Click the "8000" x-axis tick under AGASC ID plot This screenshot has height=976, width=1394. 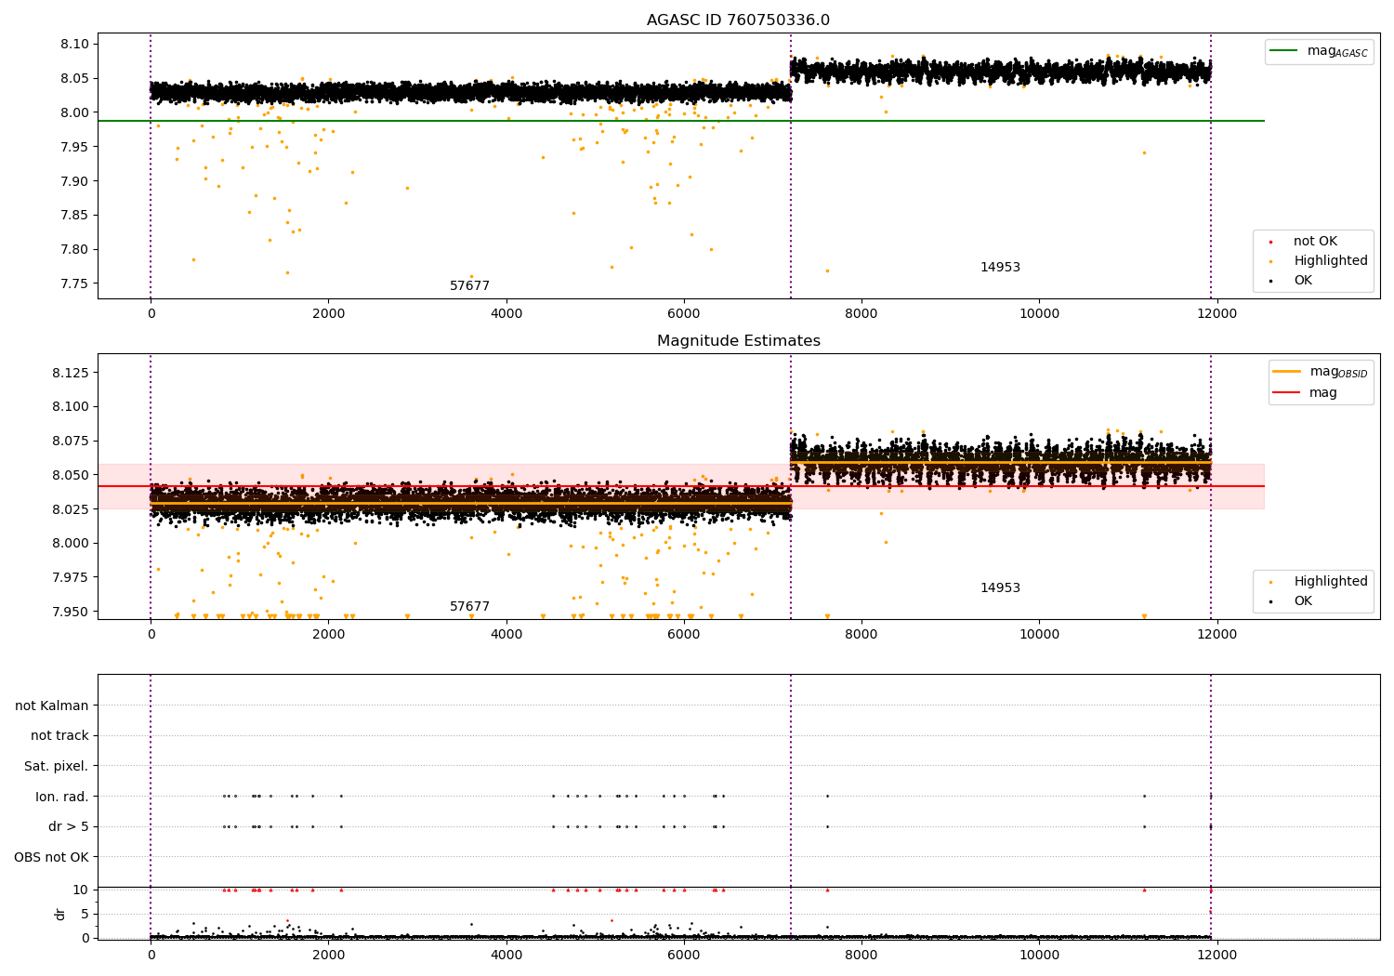[x=861, y=314]
